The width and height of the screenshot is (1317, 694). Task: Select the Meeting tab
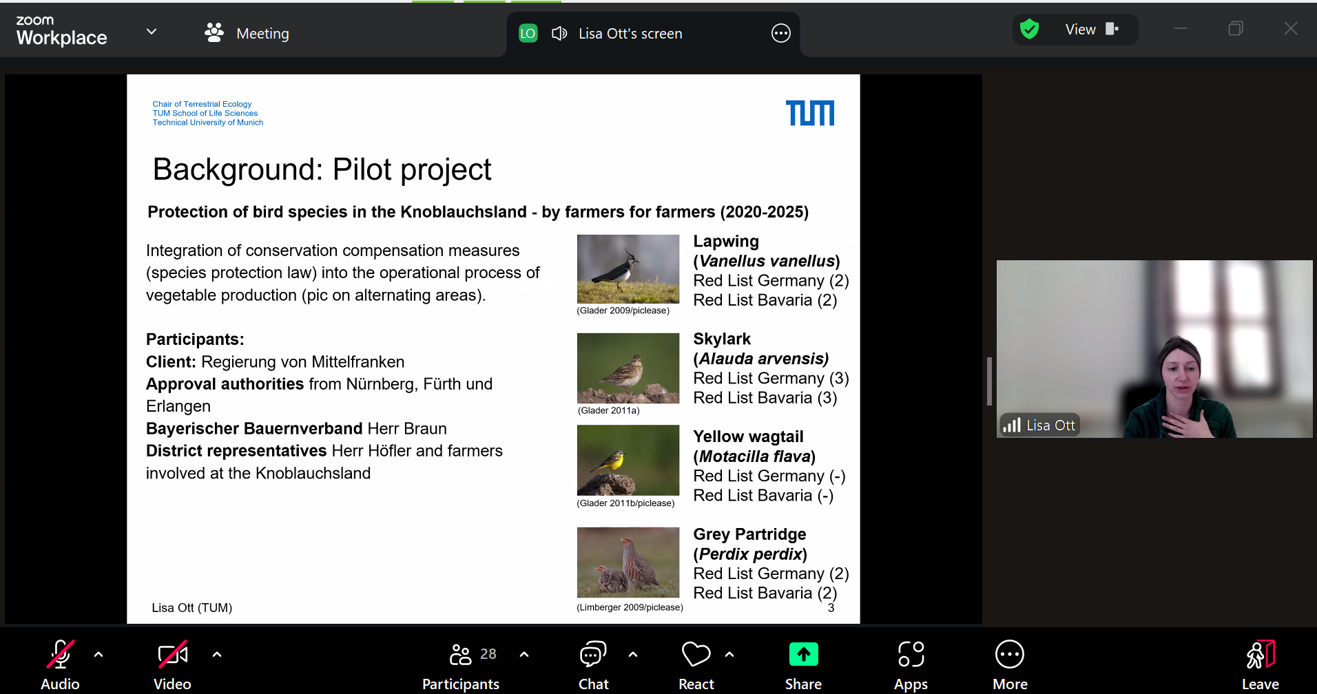point(248,33)
